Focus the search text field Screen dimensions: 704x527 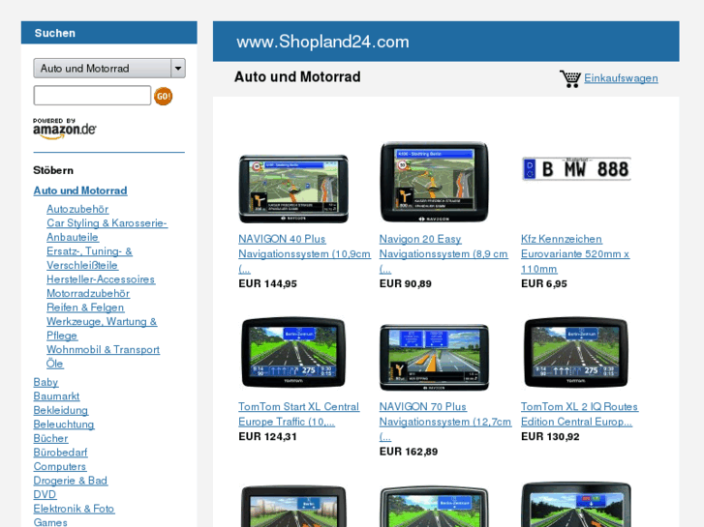(92, 96)
